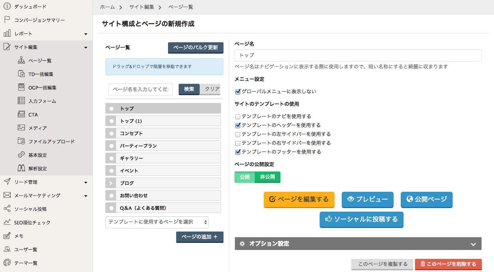The height and width of the screenshot is (272, 494).
Task: Click the Conversion Summary flag icon
Action: [x=7, y=20]
